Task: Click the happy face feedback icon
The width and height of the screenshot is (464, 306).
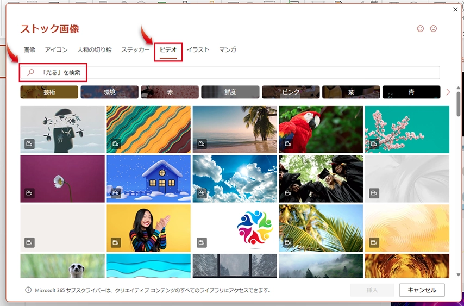Action: click(420, 28)
